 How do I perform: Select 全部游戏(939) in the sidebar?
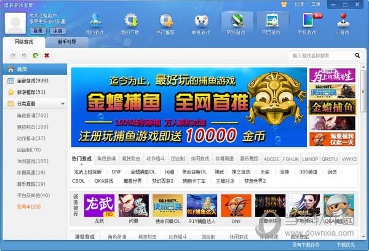[x=33, y=81]
